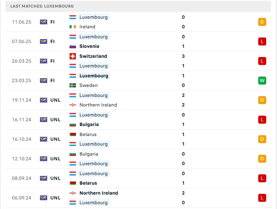
Task: Open the 06.09.24 Northern Ireland match row
Action: click(x=138, y=198)
